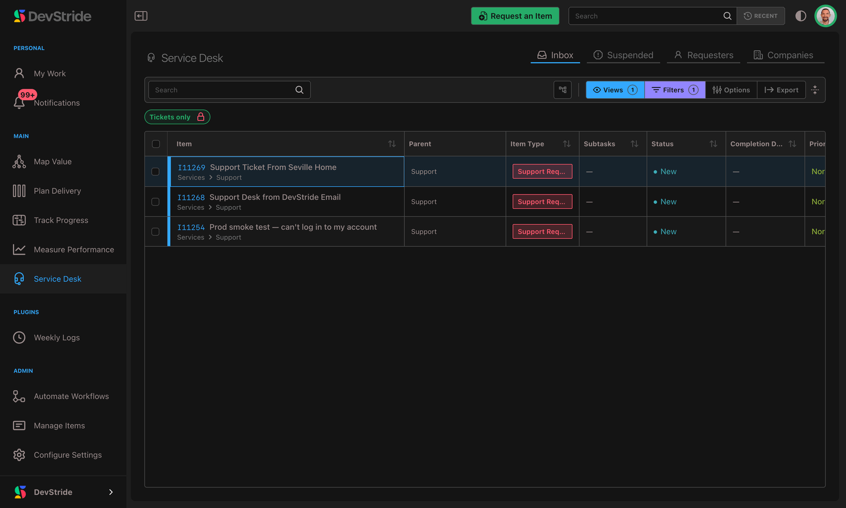
Task: Open the Views dropdown
Action: 615,90
